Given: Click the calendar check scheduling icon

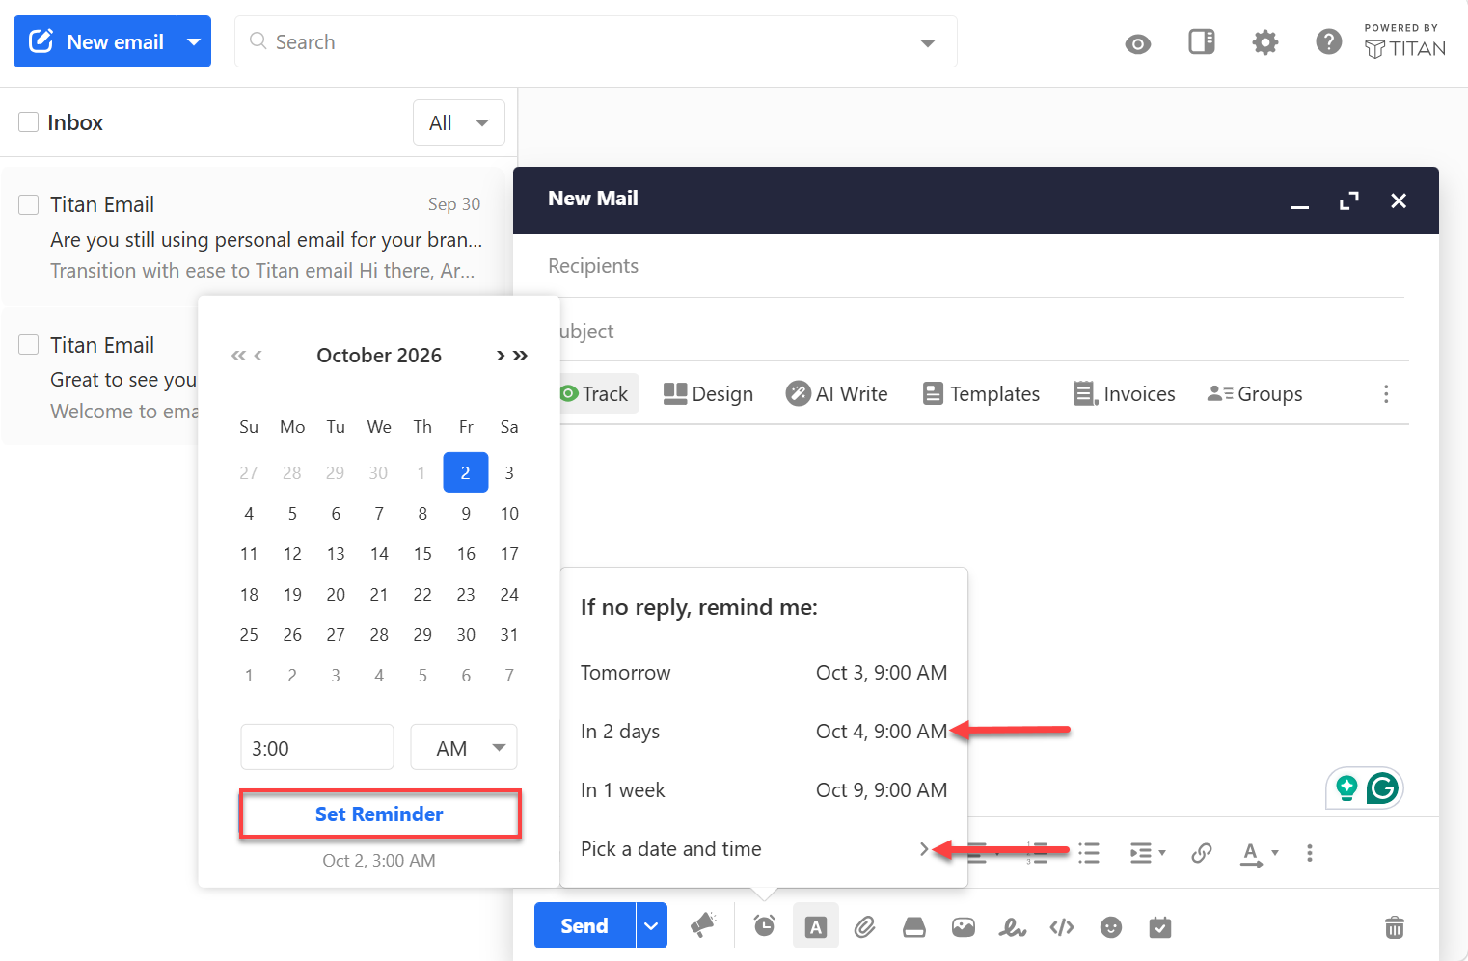Looking at the screenshot, I should coord(1160,926).
